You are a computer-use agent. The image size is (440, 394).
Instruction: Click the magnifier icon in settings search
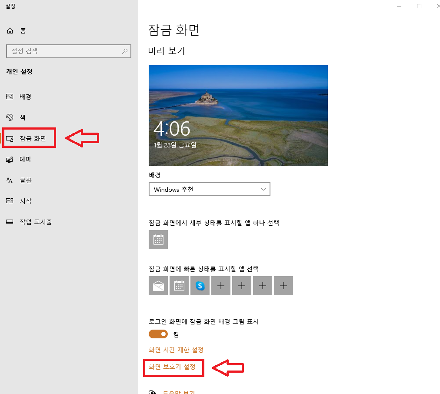[x=125, y=51]
